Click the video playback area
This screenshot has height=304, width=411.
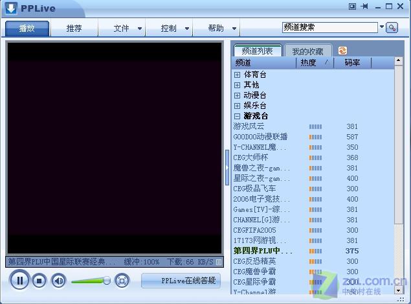click(x=115, y=148)
